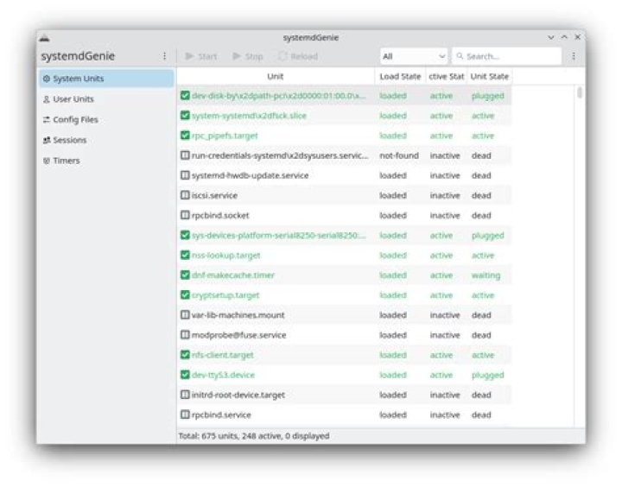The image size is (622, 487).
Task: Toggle checkbox for rpcbind.service
Action: (x=185, y=414)
